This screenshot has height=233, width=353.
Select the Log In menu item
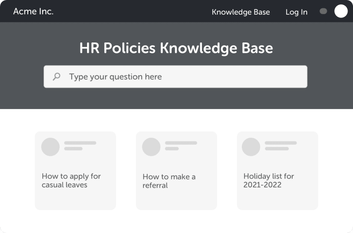tap(296, 12)
